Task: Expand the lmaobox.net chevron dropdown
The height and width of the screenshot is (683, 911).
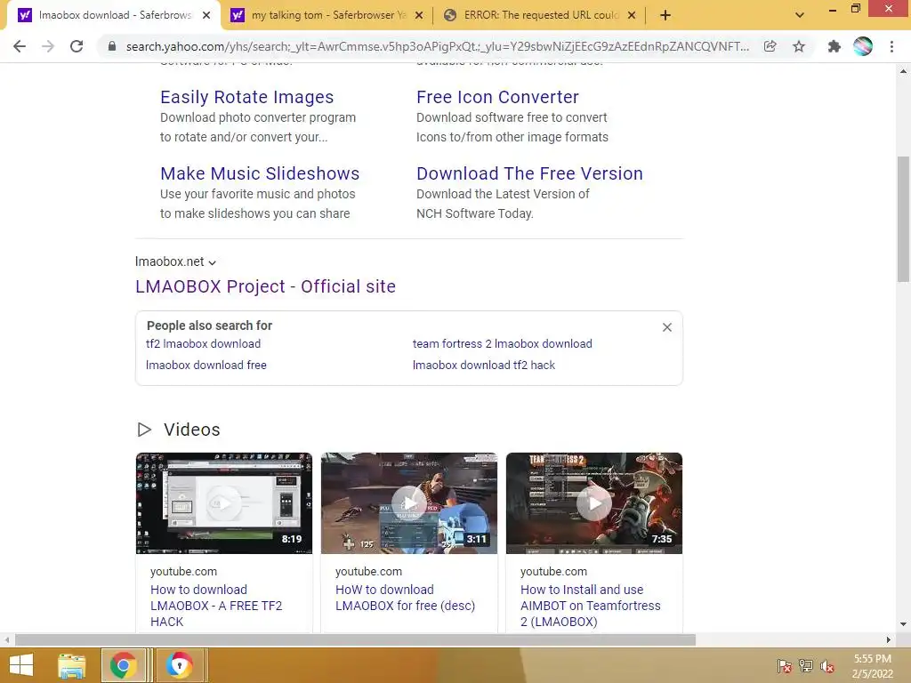Action: pos(212,262)
